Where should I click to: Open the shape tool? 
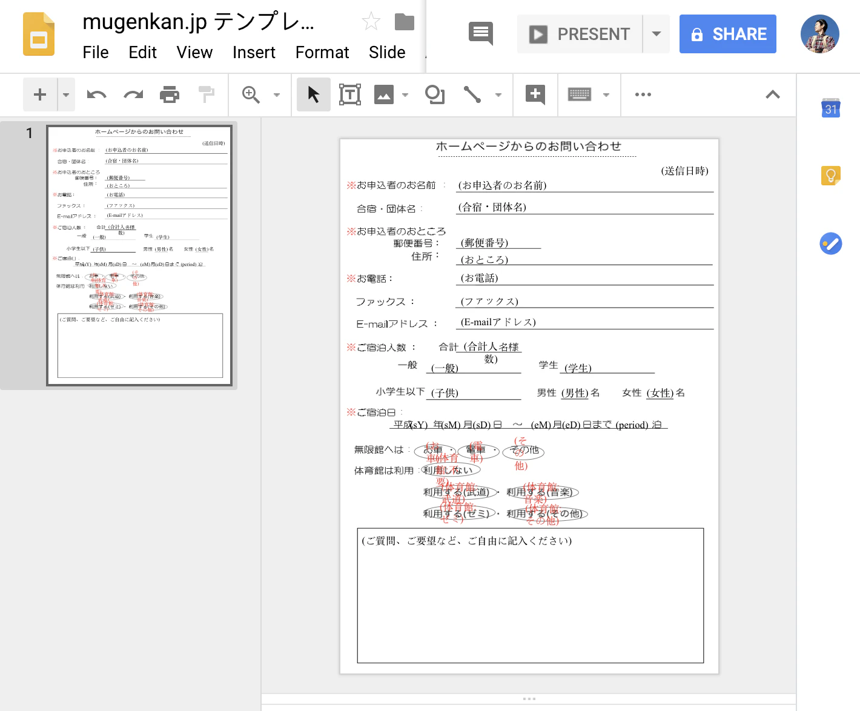pos(435,94)
